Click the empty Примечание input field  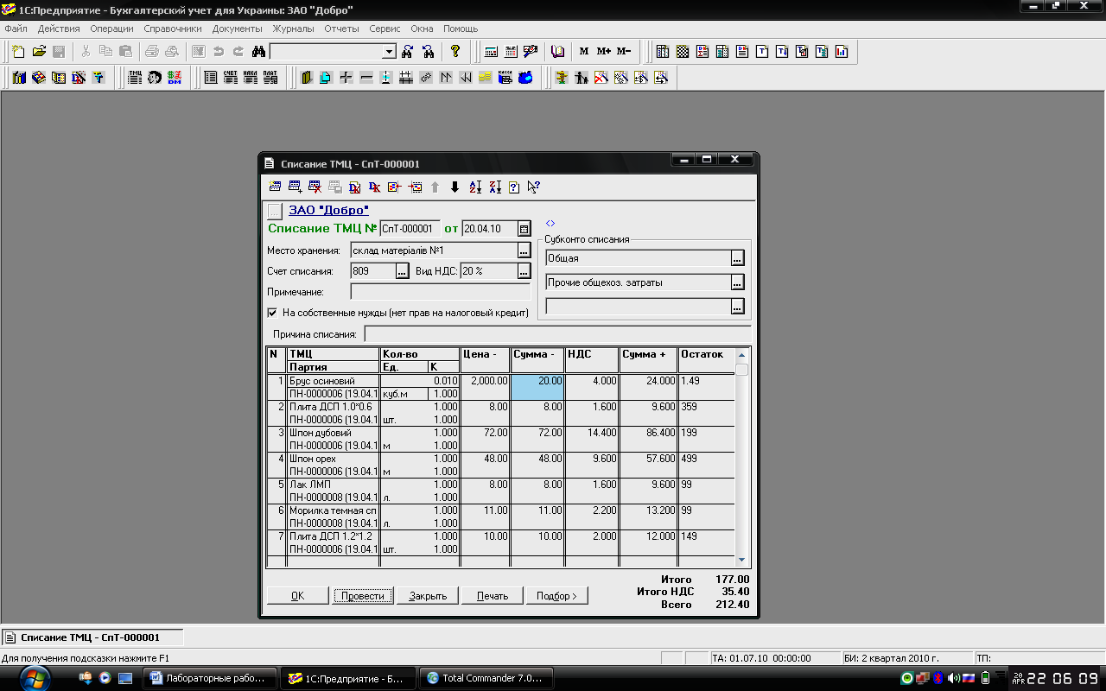[439, 292]
